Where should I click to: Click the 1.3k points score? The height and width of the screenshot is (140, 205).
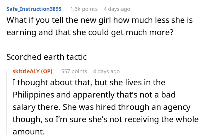[84, 9]
